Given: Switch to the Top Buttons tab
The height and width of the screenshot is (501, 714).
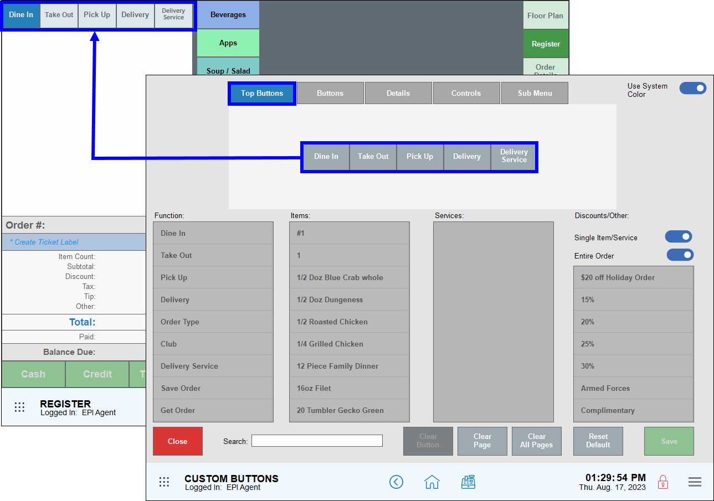Looking at the screenshot, I should click(262, 93).
